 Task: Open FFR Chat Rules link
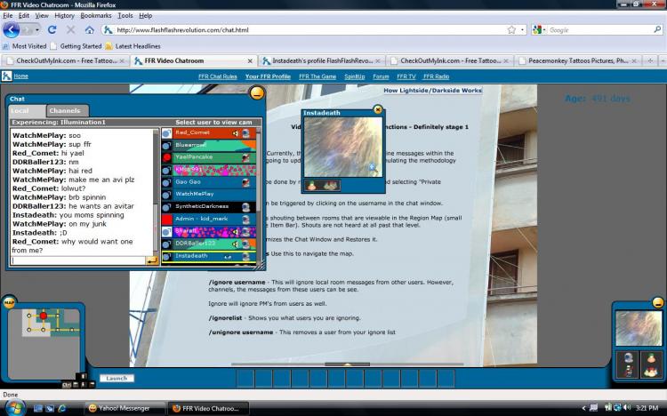[x=217, y=76]
